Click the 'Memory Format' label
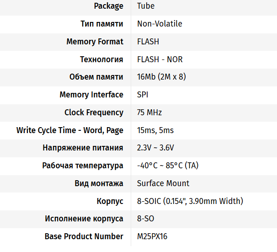 pyautogui.click(x=95, y=42)
